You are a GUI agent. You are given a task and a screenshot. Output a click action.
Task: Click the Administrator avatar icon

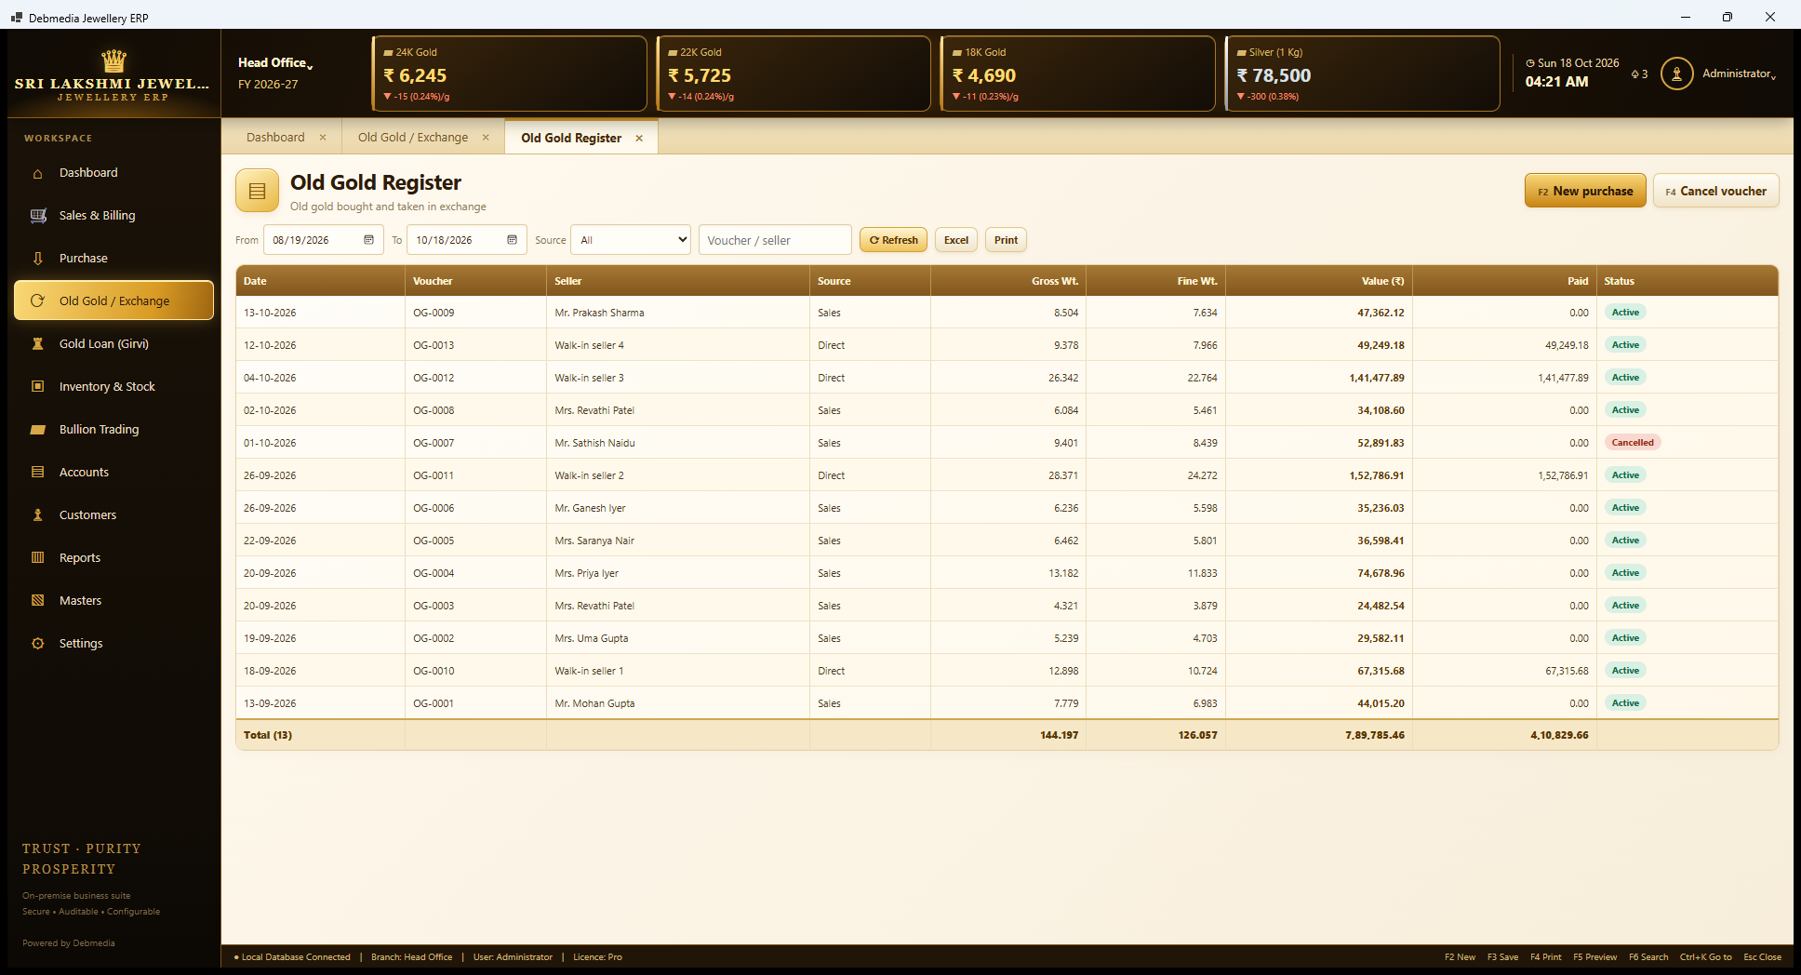point(1677,73)
